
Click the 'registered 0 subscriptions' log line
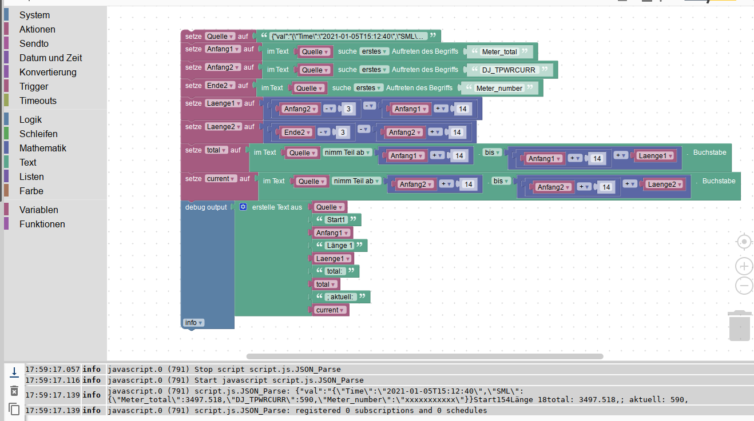point(297,410)
